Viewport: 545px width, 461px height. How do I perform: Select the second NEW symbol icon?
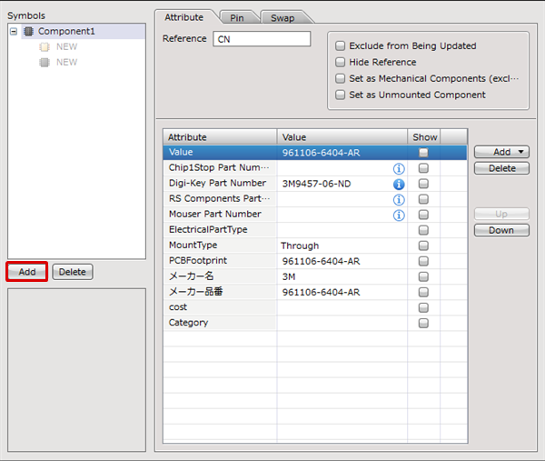pyautogui.click(x=44, y=63)
